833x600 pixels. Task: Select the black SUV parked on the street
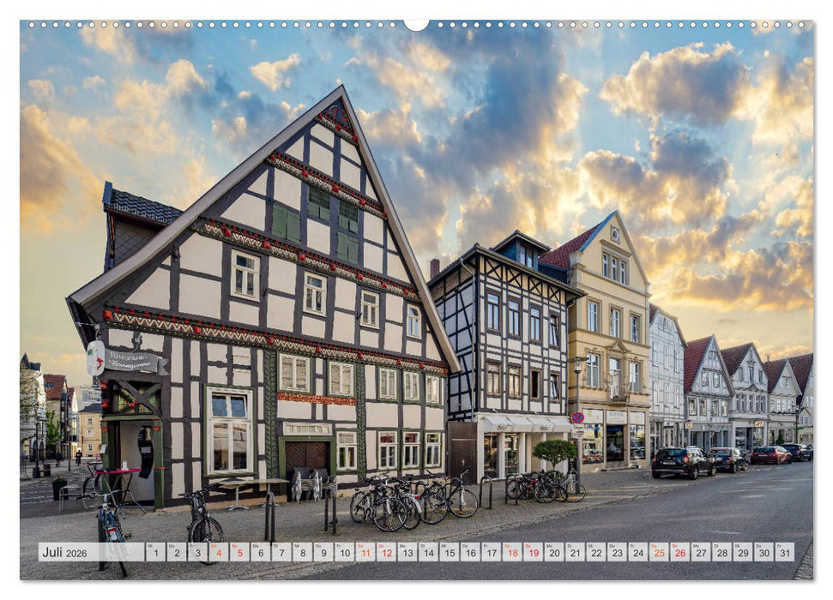tap(683, 462)
